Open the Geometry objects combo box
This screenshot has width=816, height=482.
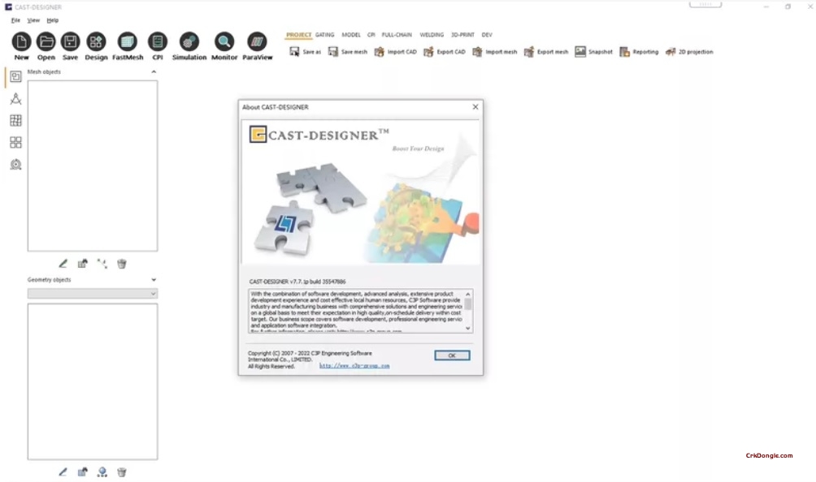click(93, 294)
